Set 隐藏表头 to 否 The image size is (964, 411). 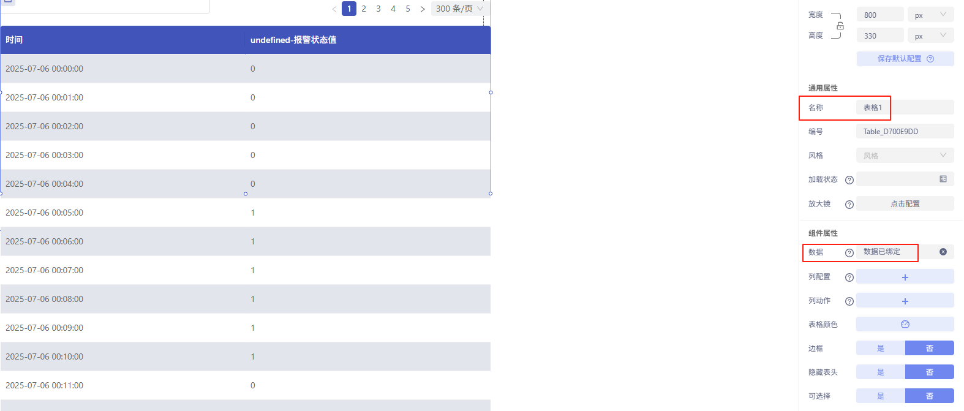point(930,372)
